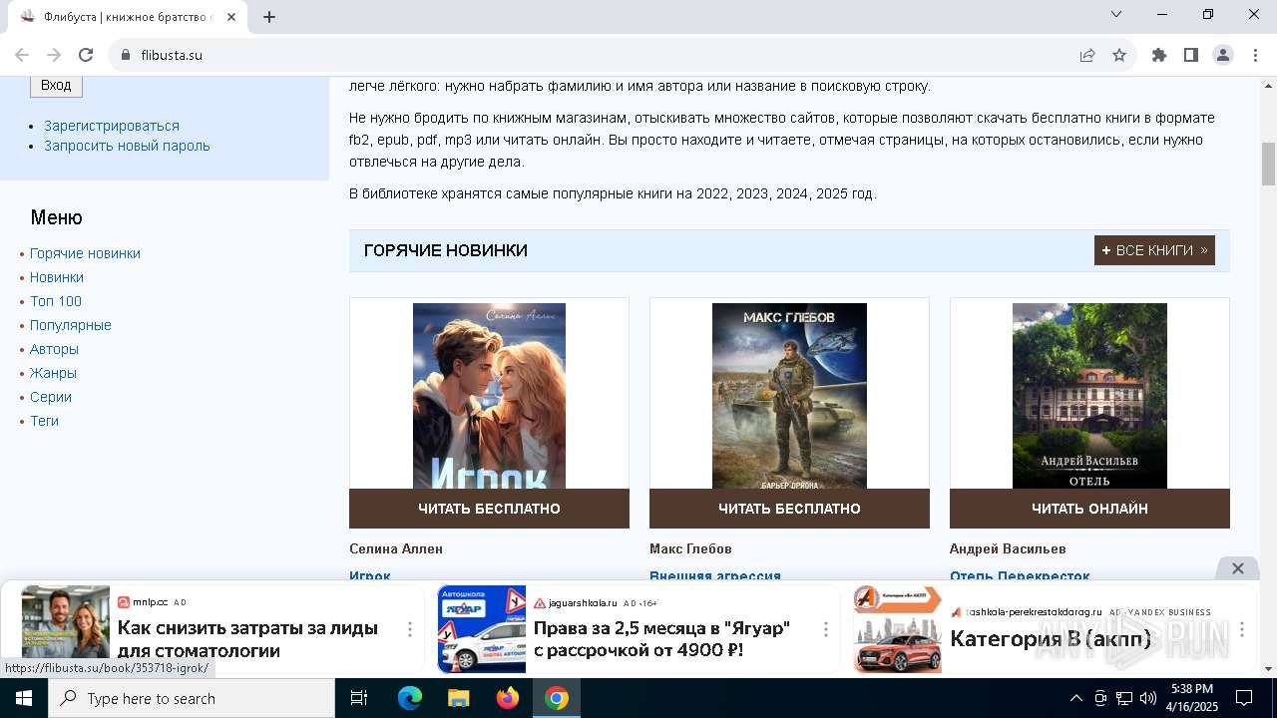The height and width of the screenshot is (718, 1277).
Task: Switch to Chrome on the taskbar
Action: [557, 698]
